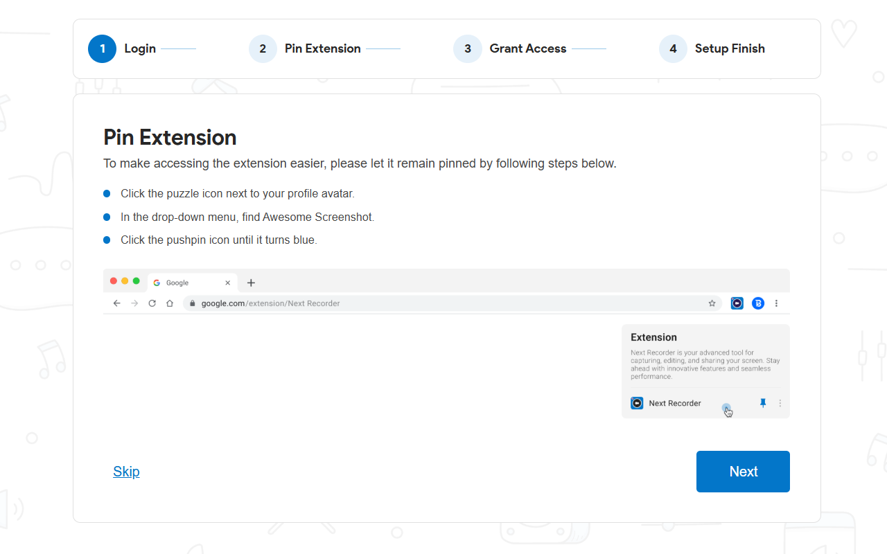The width and height of the screenshot is (887, 554).
Task: Click the home icon in the browser toolbar
Action: coord(169,303)
